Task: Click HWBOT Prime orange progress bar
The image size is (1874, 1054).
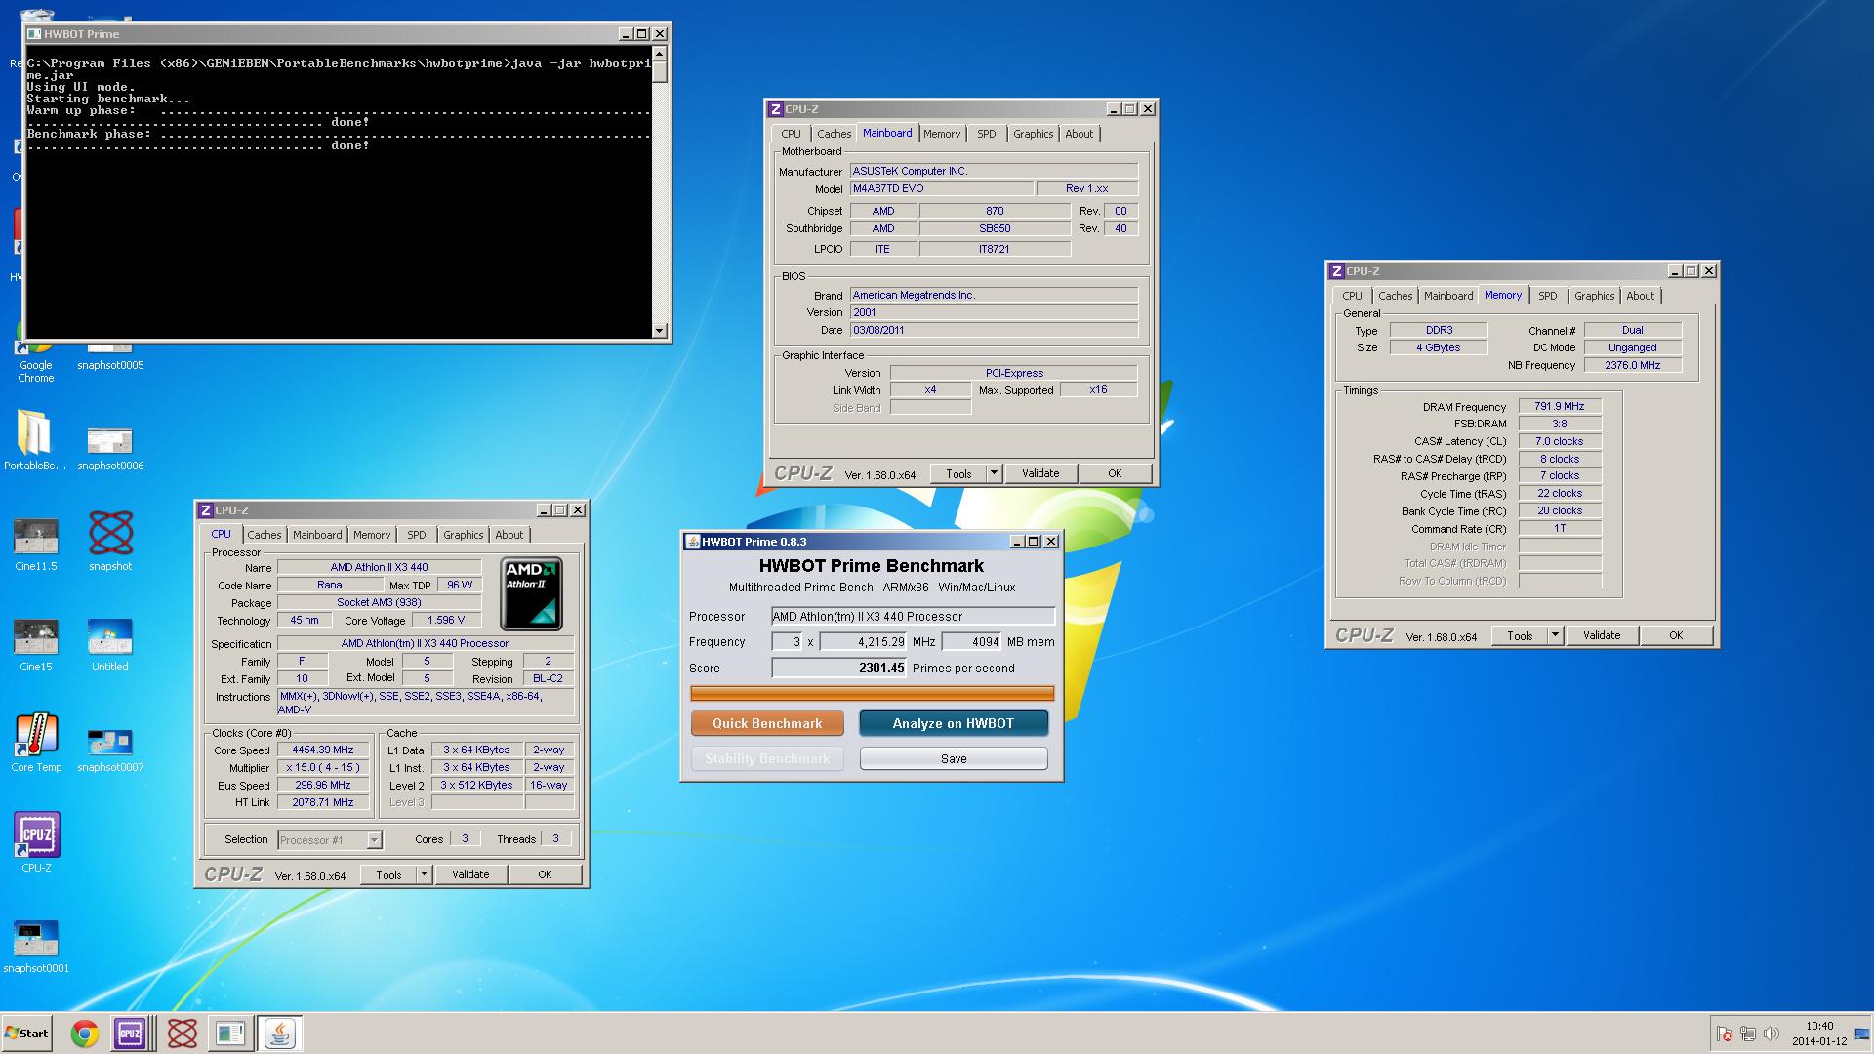Action: (873, 694)
